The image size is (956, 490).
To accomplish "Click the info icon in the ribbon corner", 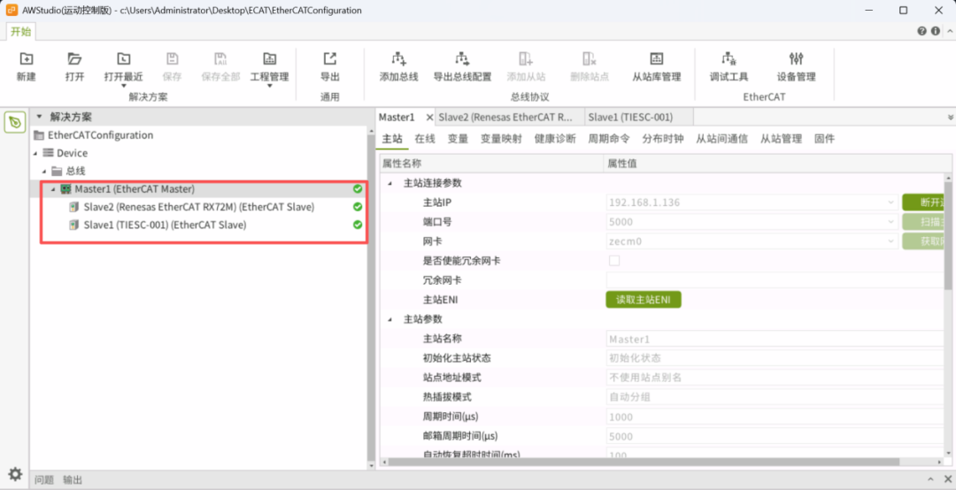I will click(936, 31).
